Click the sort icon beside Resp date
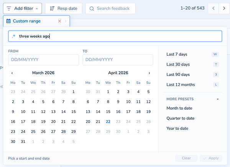The height and width of the screenshot is (167, 230). pyautogui.click(x=52, y=8)
